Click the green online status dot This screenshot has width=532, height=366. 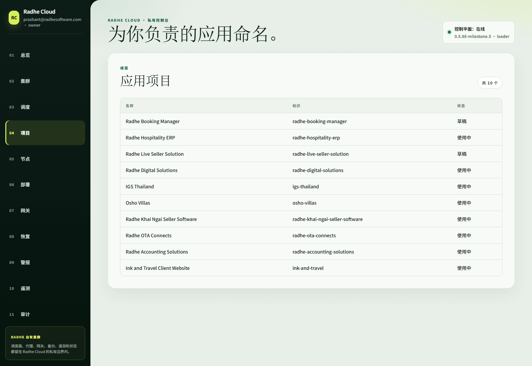coord(449,32)
